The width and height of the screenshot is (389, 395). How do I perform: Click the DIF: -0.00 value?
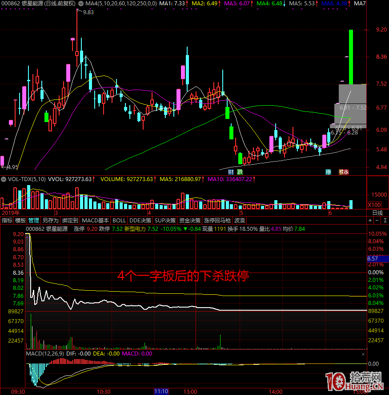78,354
